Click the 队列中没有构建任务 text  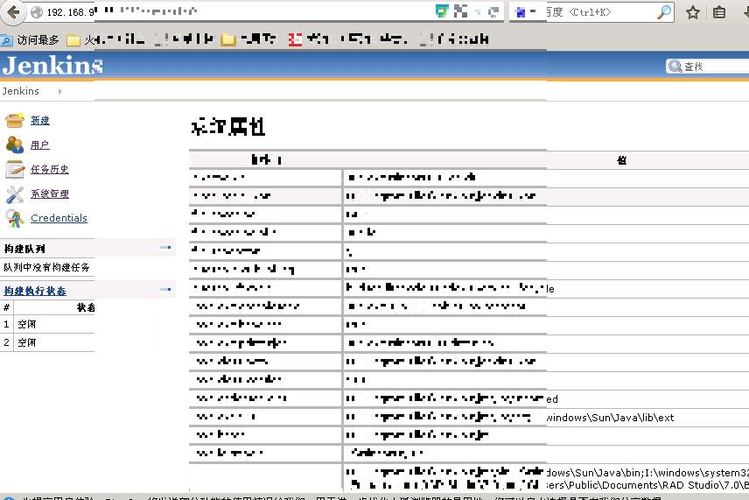(x=47, y=267)
